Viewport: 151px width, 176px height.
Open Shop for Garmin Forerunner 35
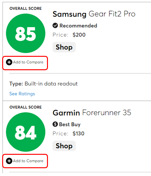pyautogui.click(x=64, y=146)
